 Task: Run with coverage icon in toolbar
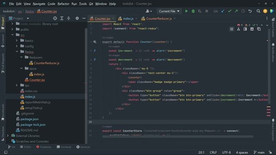pos(200,11)
